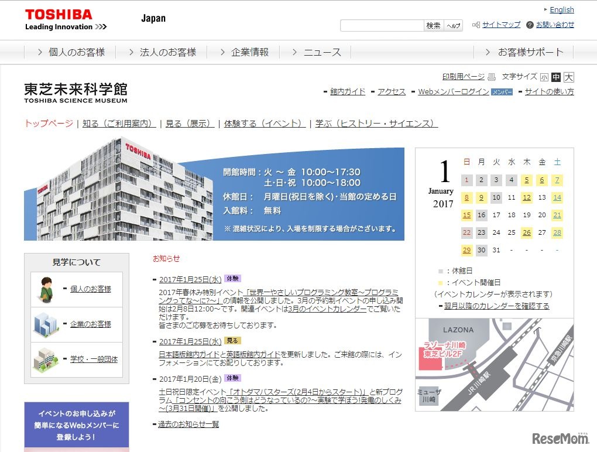Select January 15 on the calendar
The width and height of the screenshot is (597, 452).
[x=466, y=215]
